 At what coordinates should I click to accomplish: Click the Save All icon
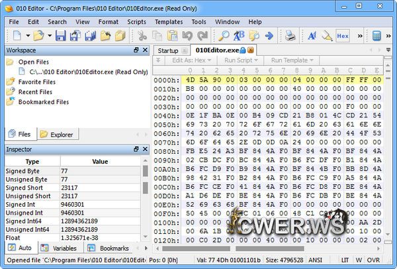pyautogui.click(x=91, y=36)
